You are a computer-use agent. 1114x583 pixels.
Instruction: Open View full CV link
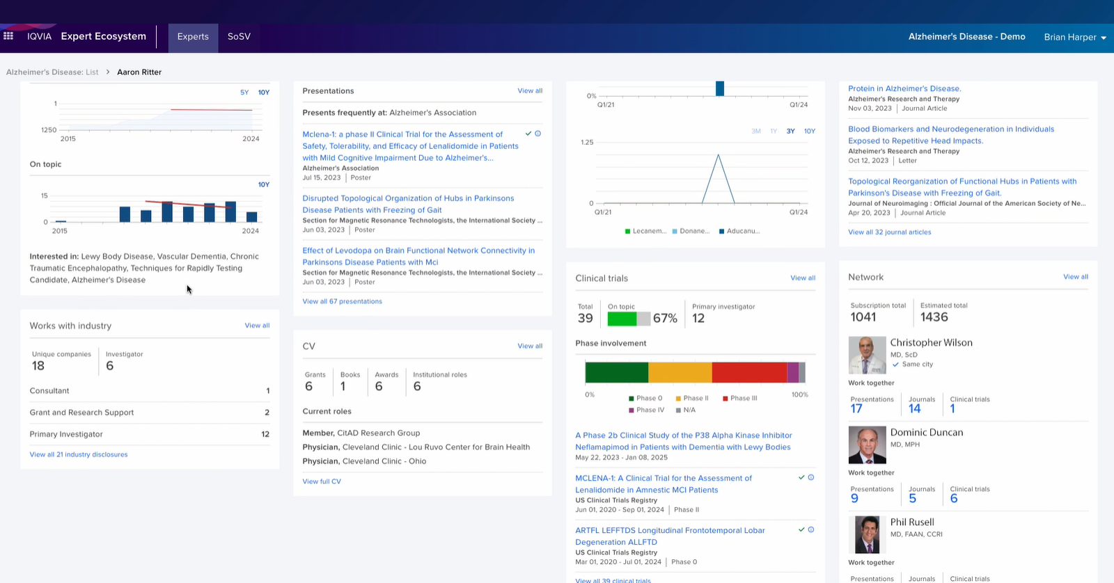point(322,481)
